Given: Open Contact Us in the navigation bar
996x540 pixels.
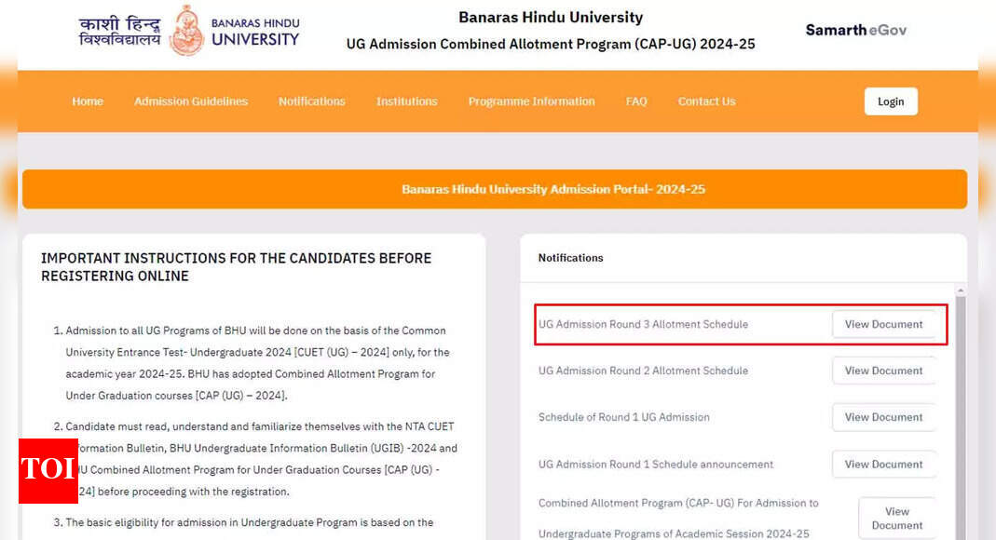Looking at the screenshot, I should [x=706, y=101].
